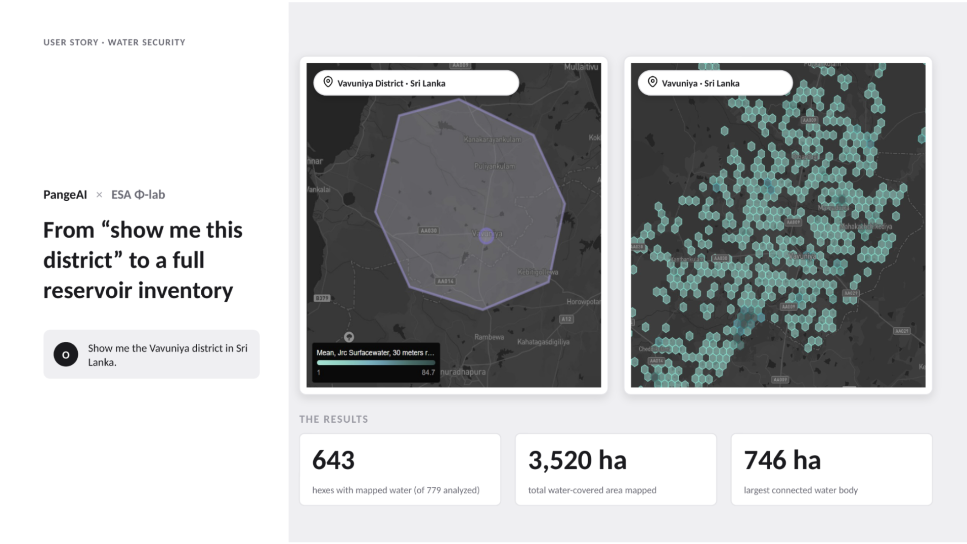
Task: Click the black O user avatar
Action: [x=66, y=354]
